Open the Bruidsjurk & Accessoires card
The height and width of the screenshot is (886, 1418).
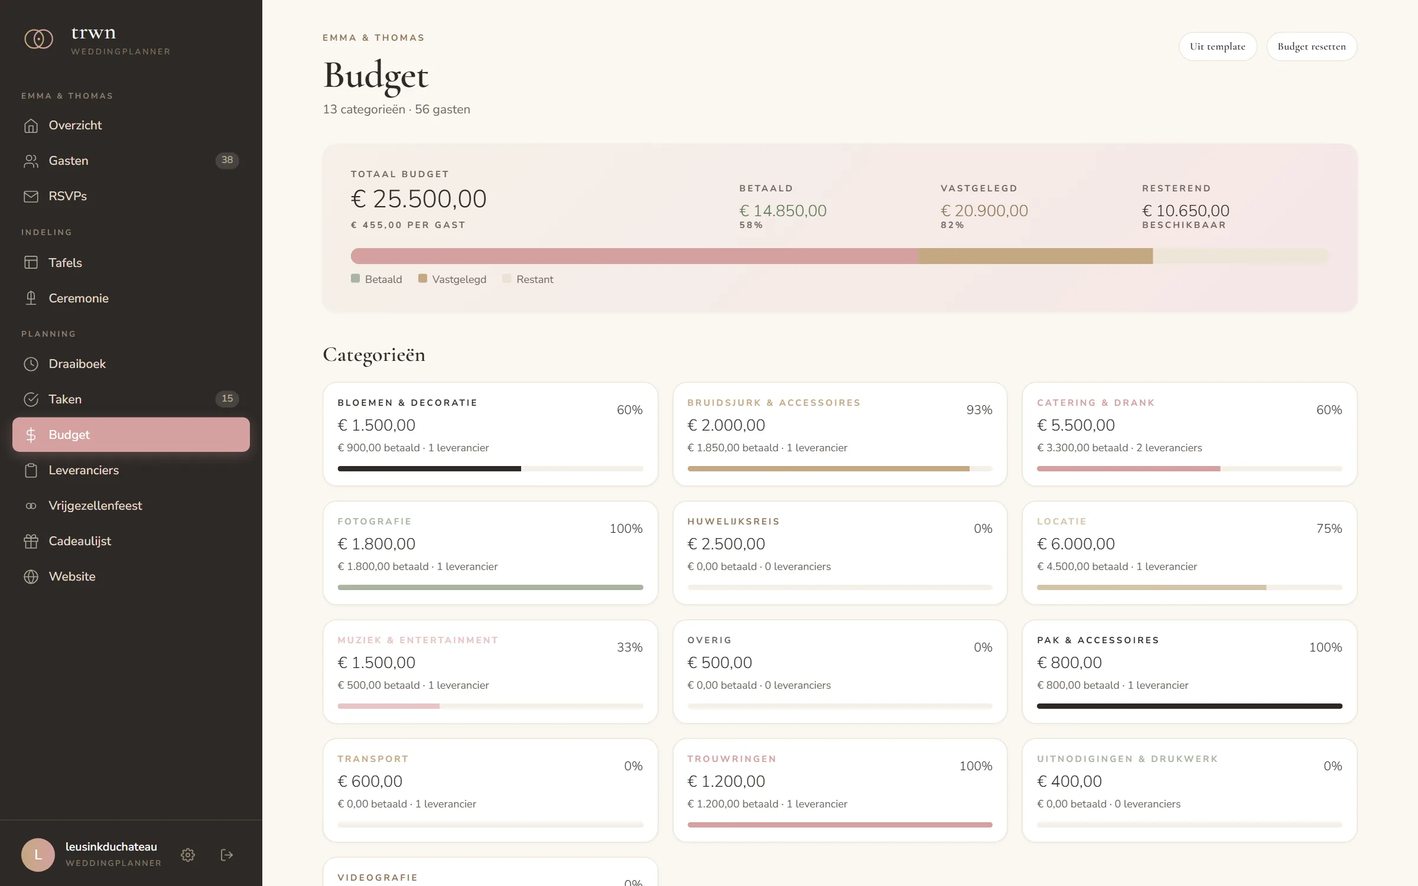pos(840,434)
